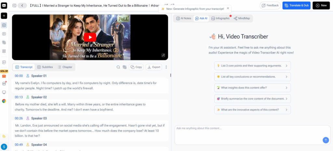The height and width of the screenshot is (151, 333).
Task: Switch to the Transcript tab
Action: [24, 67]
